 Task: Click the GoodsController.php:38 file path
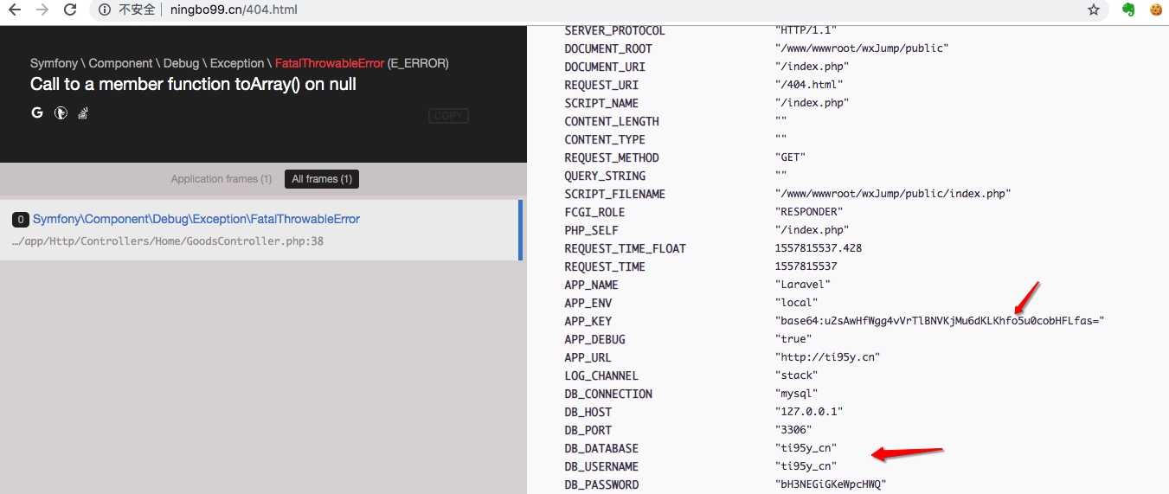coord(168,241)
